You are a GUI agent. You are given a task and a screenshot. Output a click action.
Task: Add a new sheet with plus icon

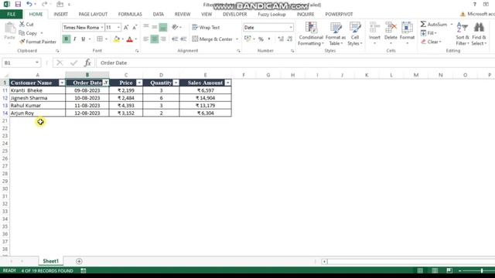coord(79,261)
